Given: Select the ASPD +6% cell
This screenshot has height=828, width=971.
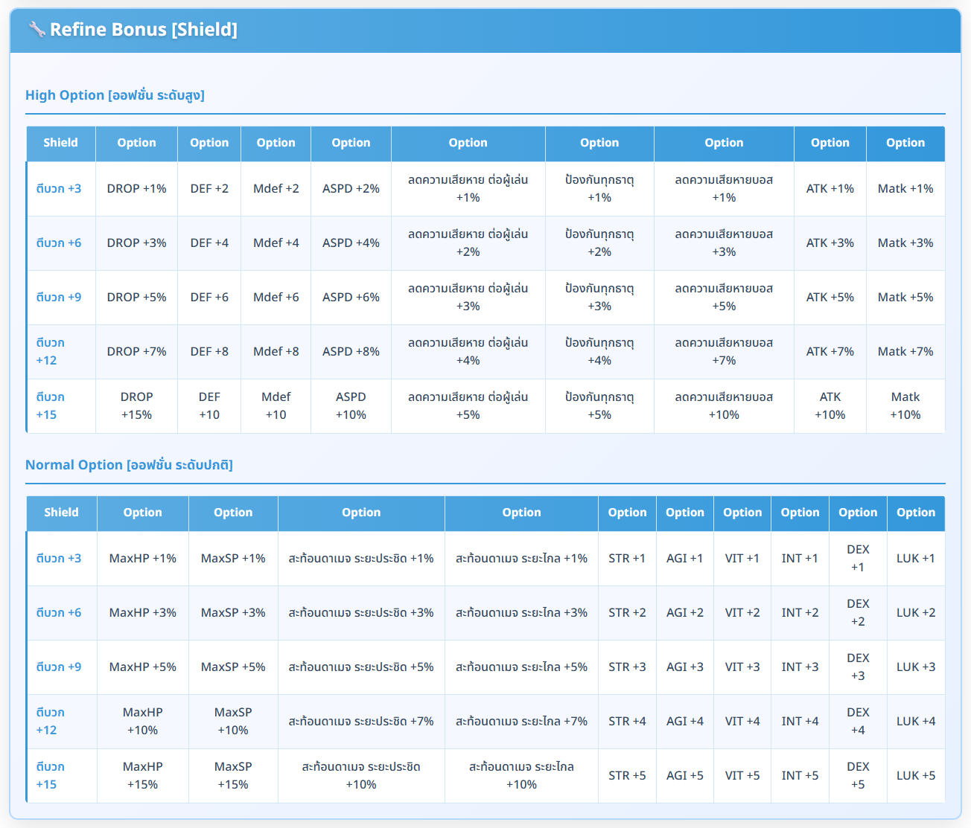Looking at the screenshot, I should pos(351,298).
